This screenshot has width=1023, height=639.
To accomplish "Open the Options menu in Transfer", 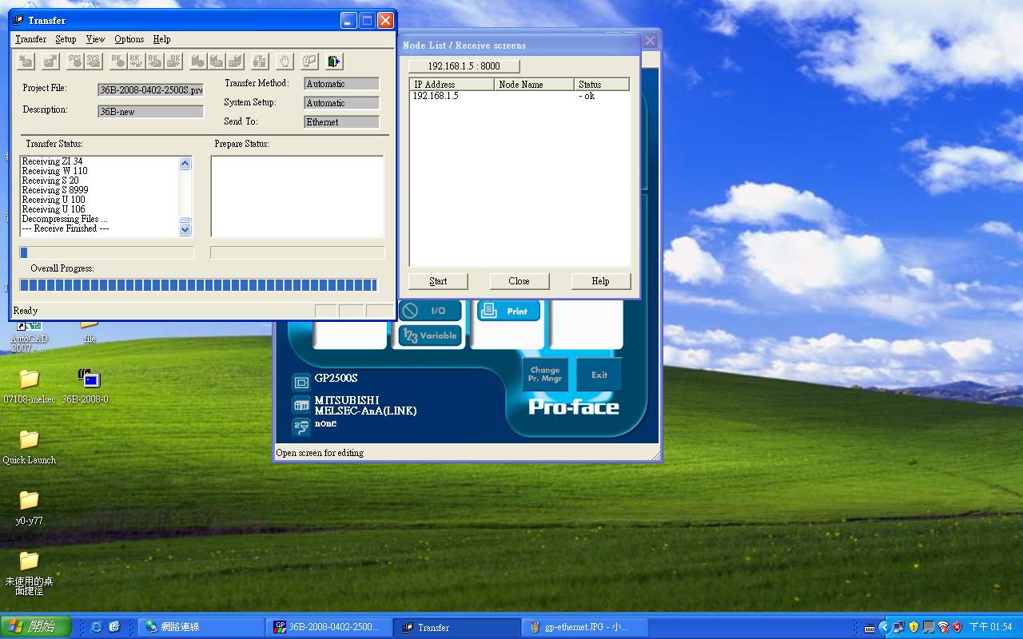I will 129,39.
